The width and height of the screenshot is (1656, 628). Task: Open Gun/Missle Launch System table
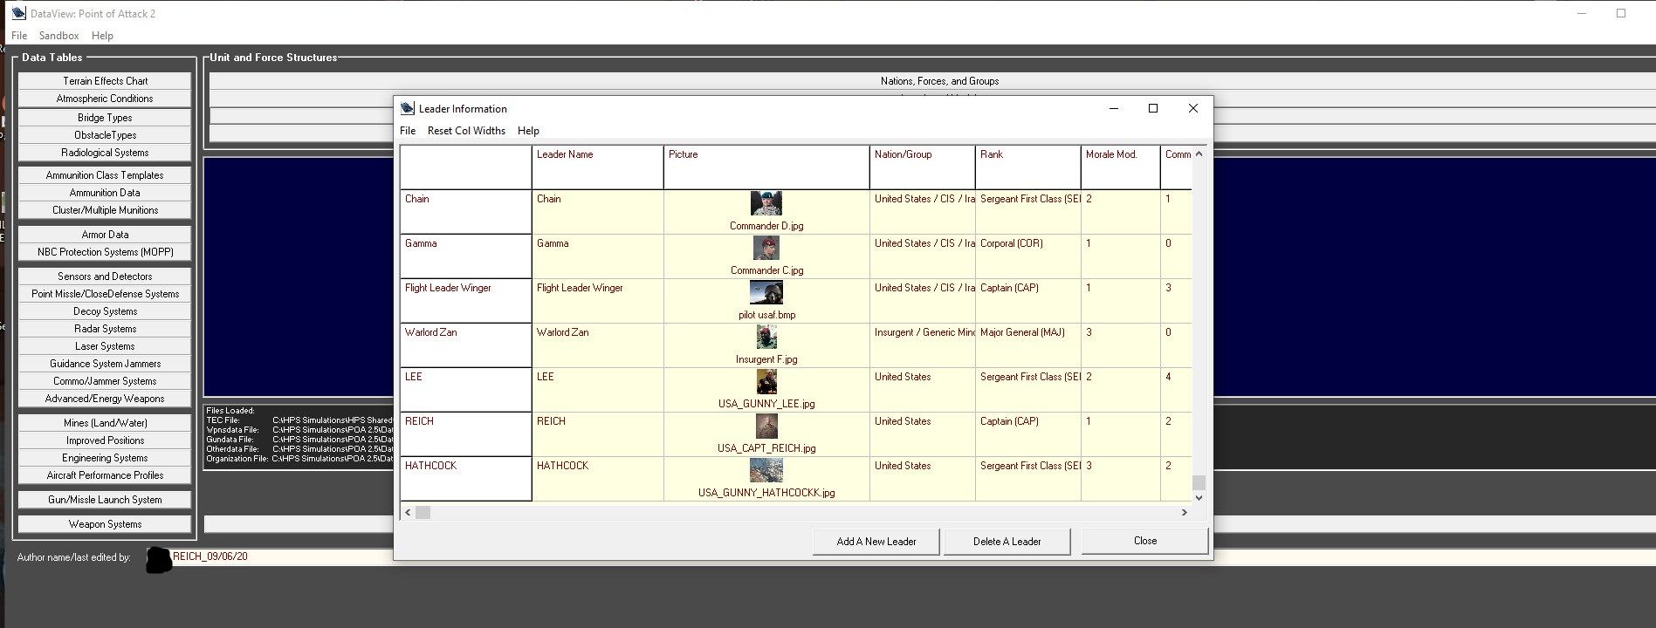(105, 500)
